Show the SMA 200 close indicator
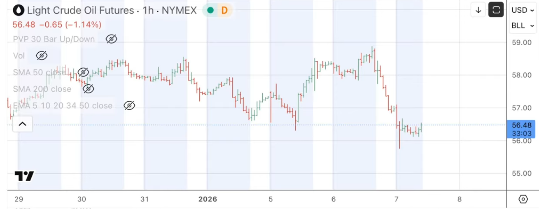Viewport: 539px width, 209px height. [x=88, y=89]
